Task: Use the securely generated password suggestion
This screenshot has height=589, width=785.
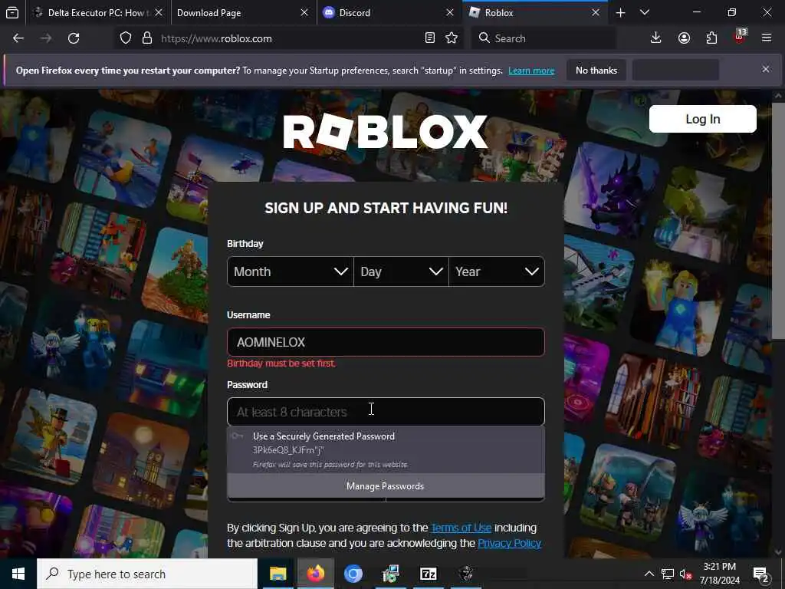Action: pos(386,449)
